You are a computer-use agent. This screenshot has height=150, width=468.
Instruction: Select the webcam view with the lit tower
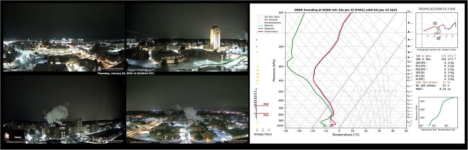point(187,37)
